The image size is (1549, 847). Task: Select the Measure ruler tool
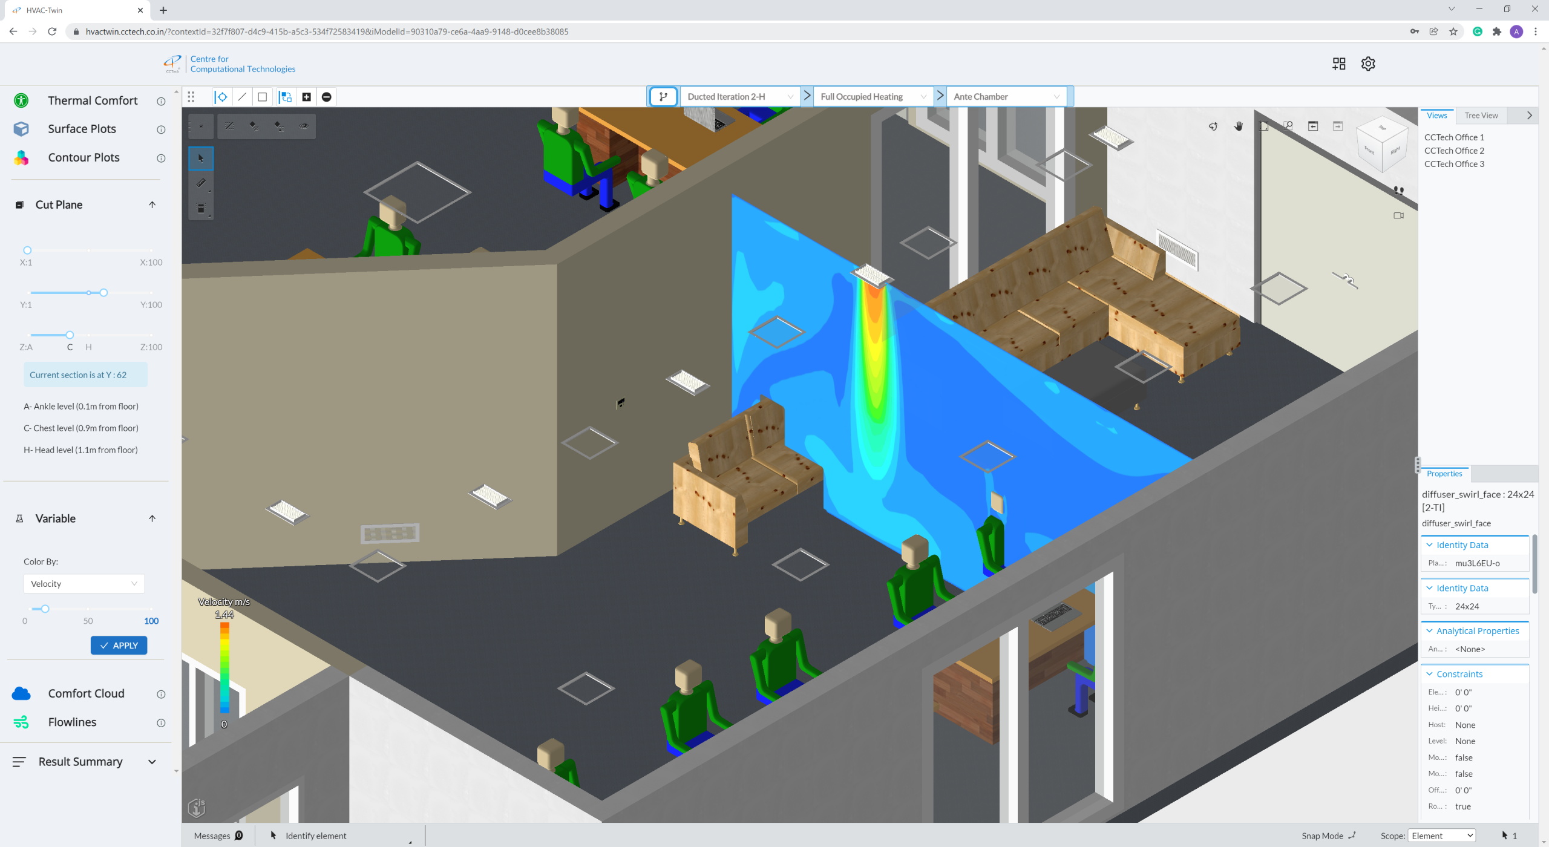click(x=201, y=183)
